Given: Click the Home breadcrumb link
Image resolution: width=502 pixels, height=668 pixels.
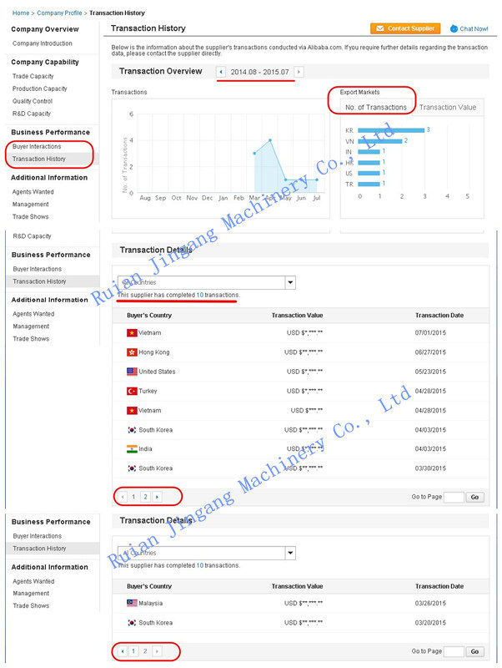Looking at the screenshot, I should coord(21,13).
